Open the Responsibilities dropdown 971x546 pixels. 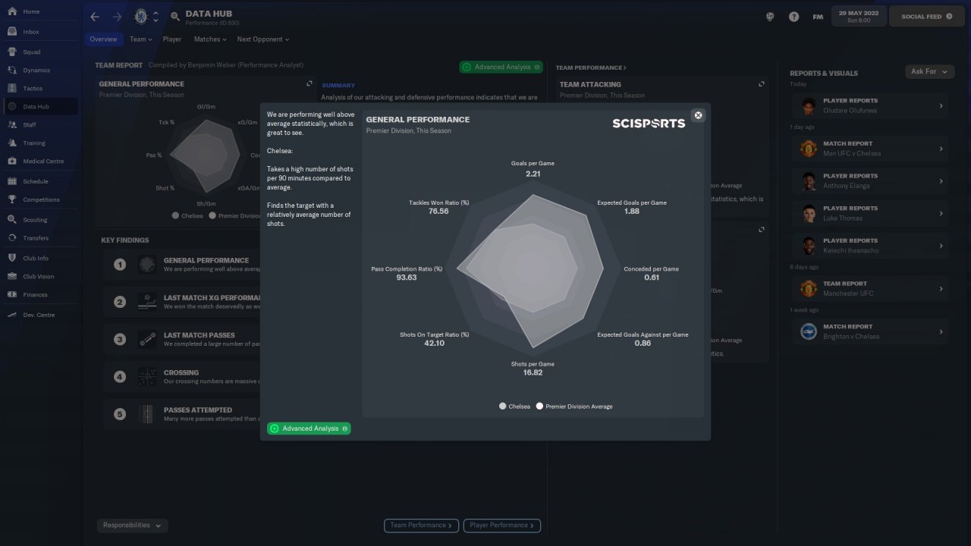click(133, 526)
